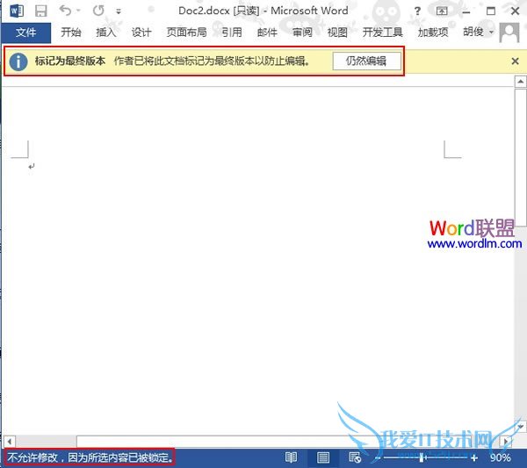Switch to Print Layout view icon
Viewport: 527px width, 468px height.
point(323,457)
